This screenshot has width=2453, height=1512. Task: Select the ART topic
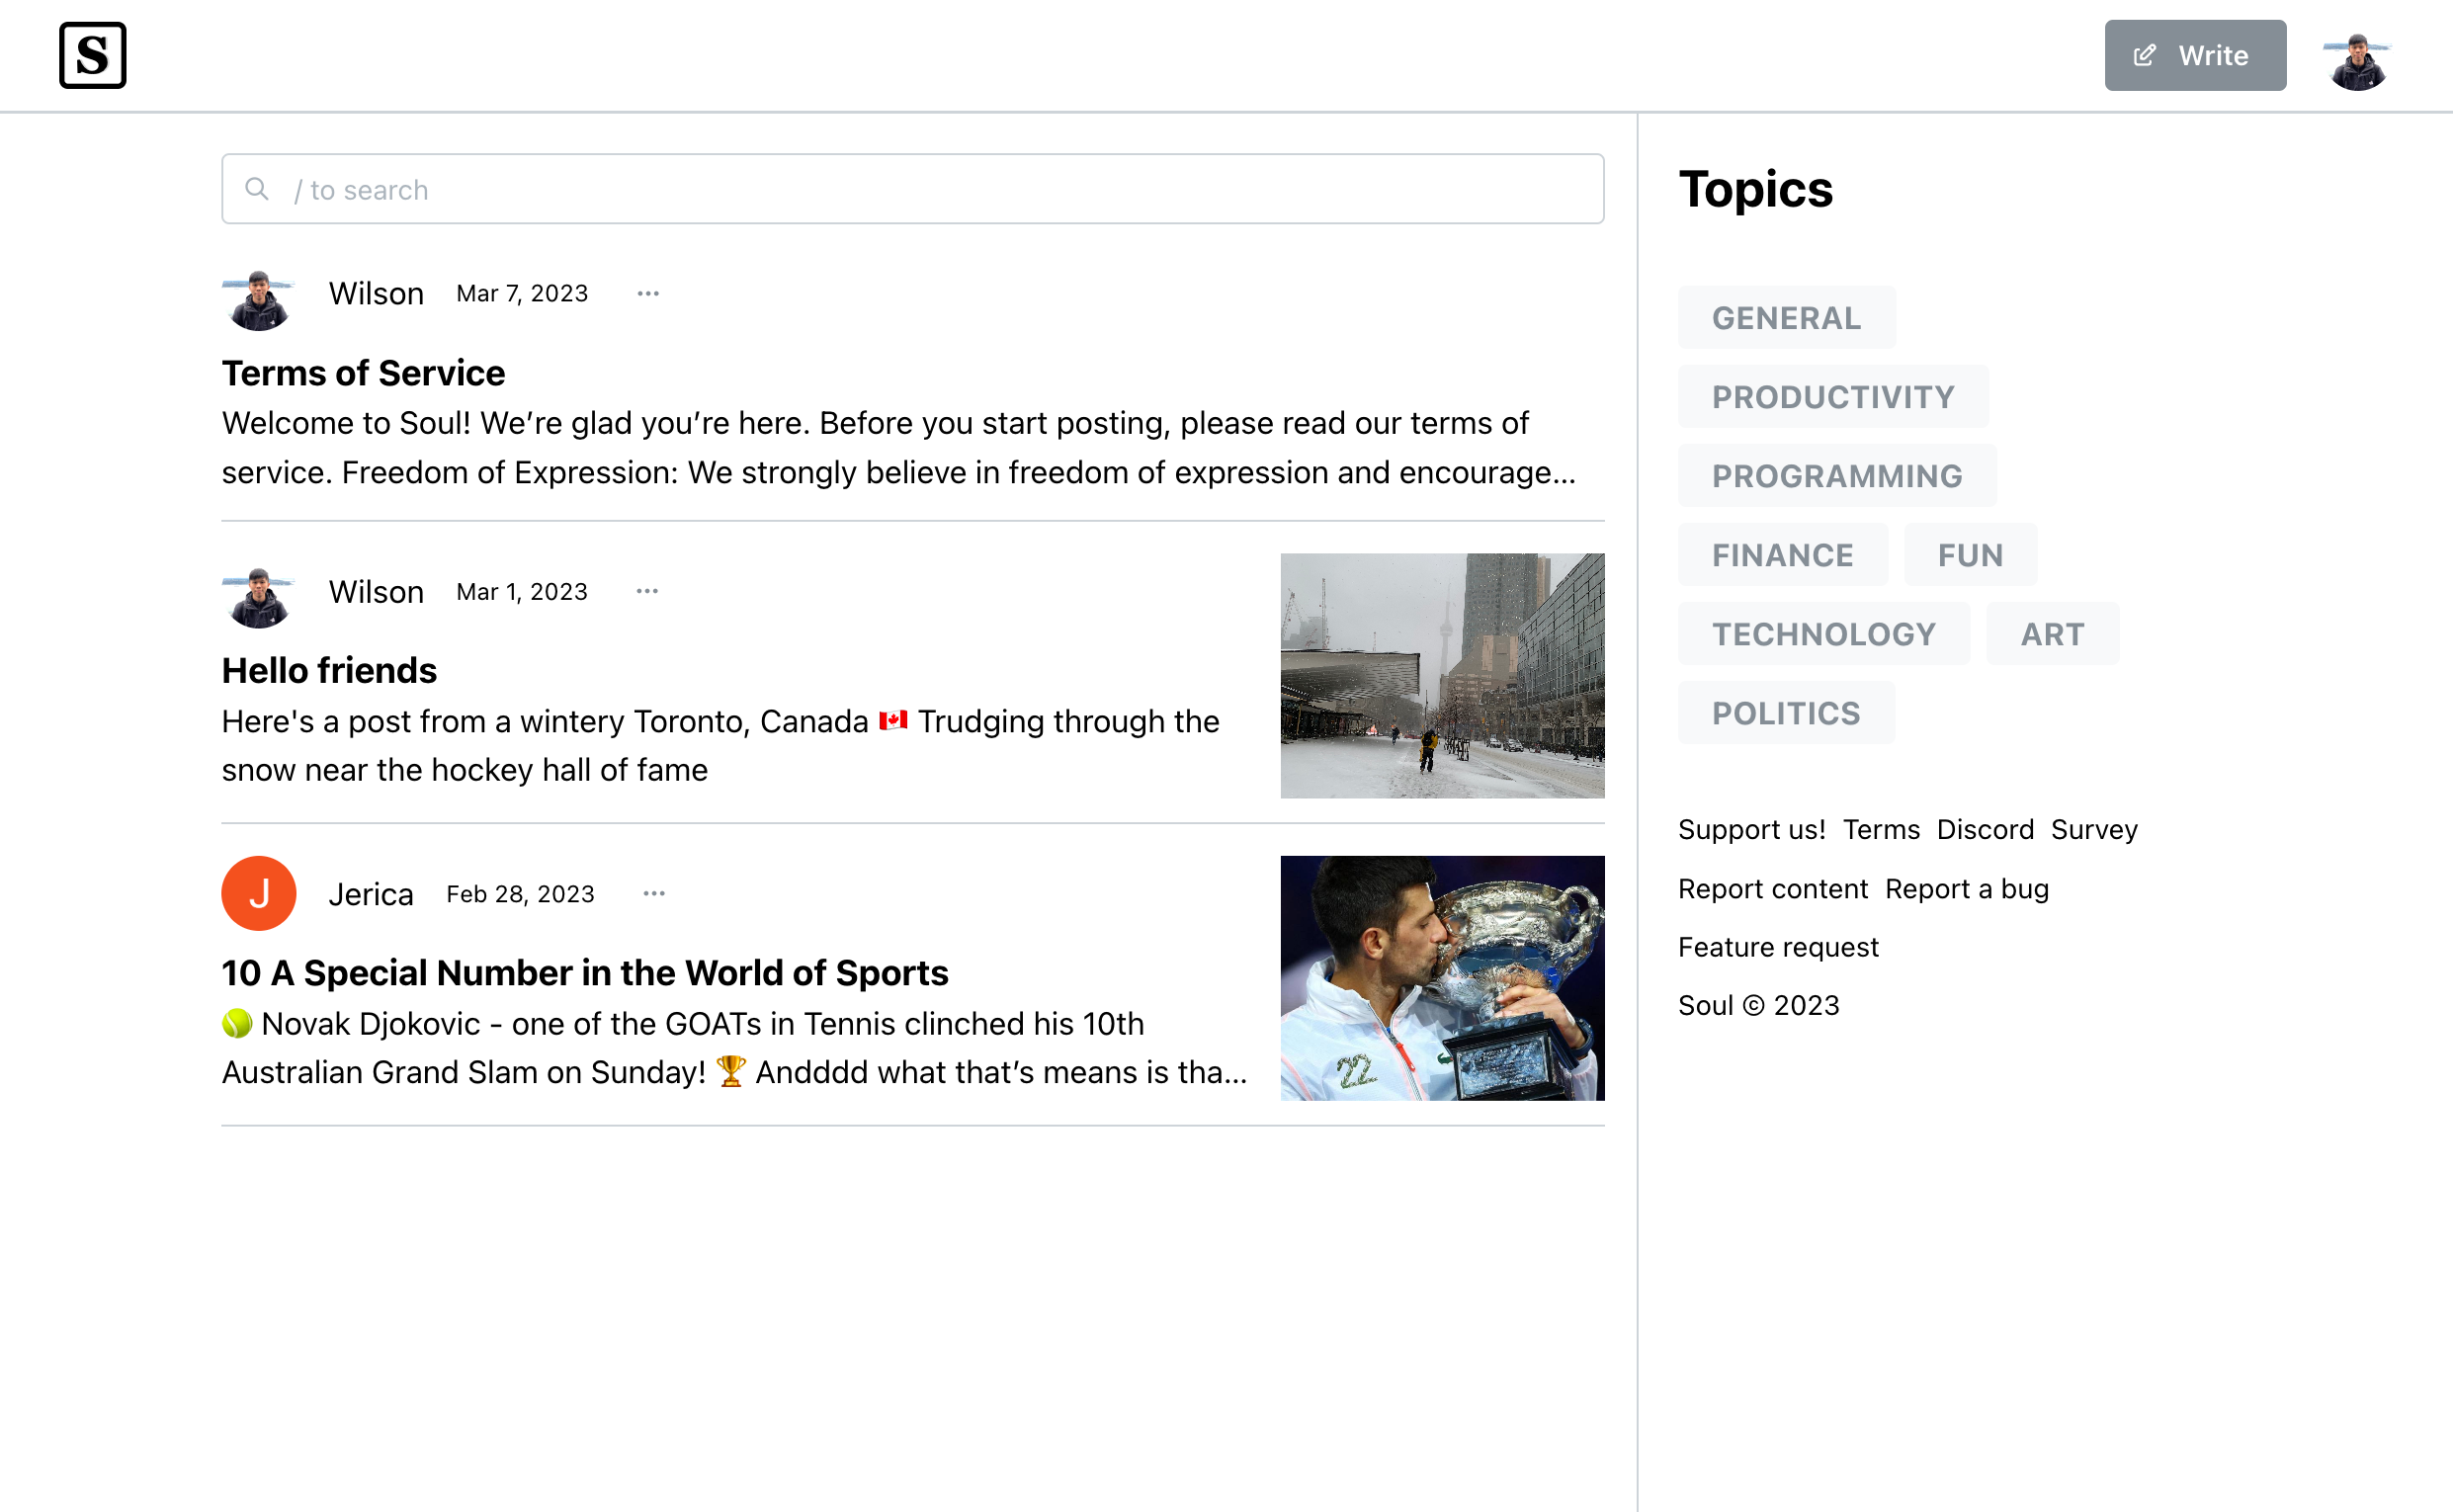[2052, 634]
